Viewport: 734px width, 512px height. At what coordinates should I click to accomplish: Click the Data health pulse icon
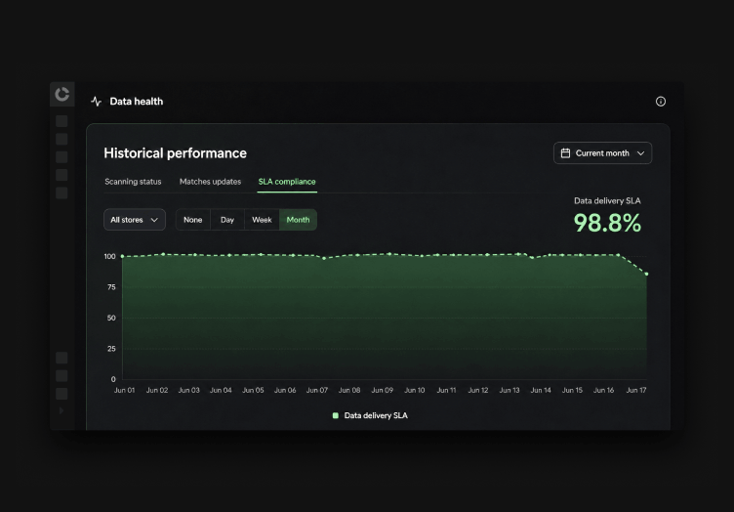[x=97, y=102]
